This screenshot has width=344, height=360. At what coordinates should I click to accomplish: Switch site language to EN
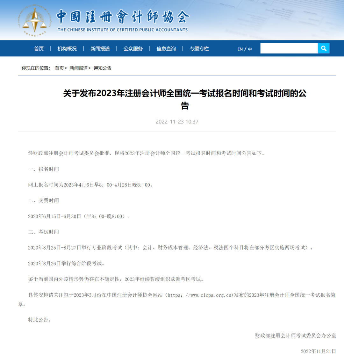[240, 49]
